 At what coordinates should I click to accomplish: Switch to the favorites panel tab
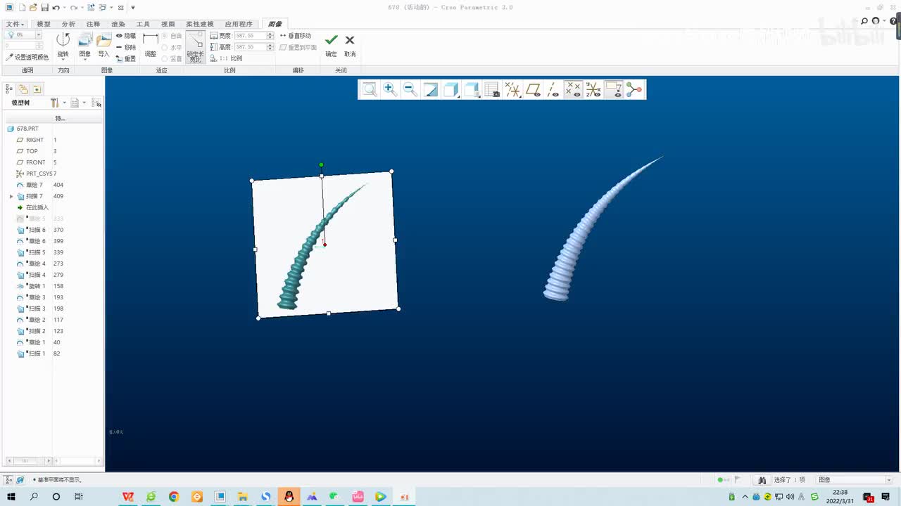[x=37, y=89]
